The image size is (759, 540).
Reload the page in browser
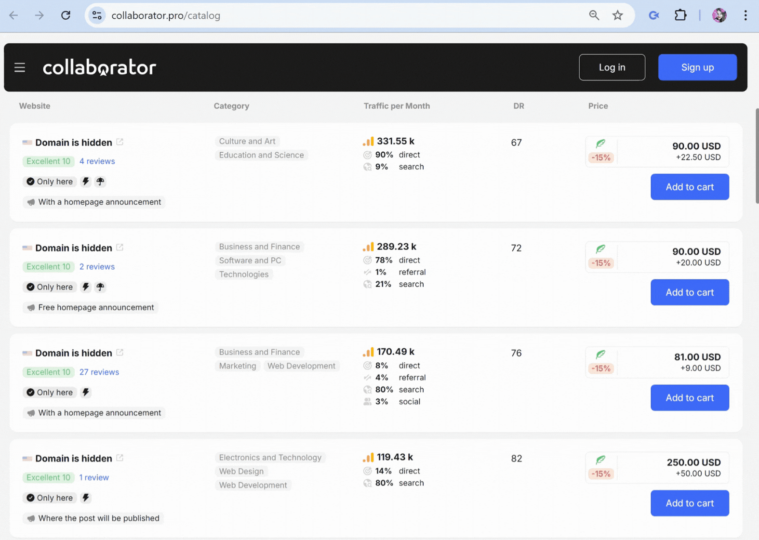pos(66,15)
